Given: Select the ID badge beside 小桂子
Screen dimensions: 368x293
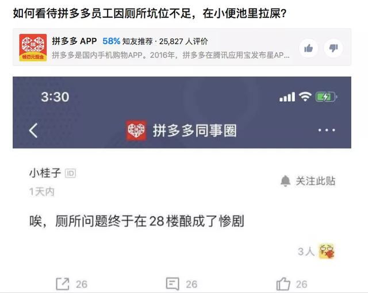Looking at the screenshot, I should [x=70, y=174].
